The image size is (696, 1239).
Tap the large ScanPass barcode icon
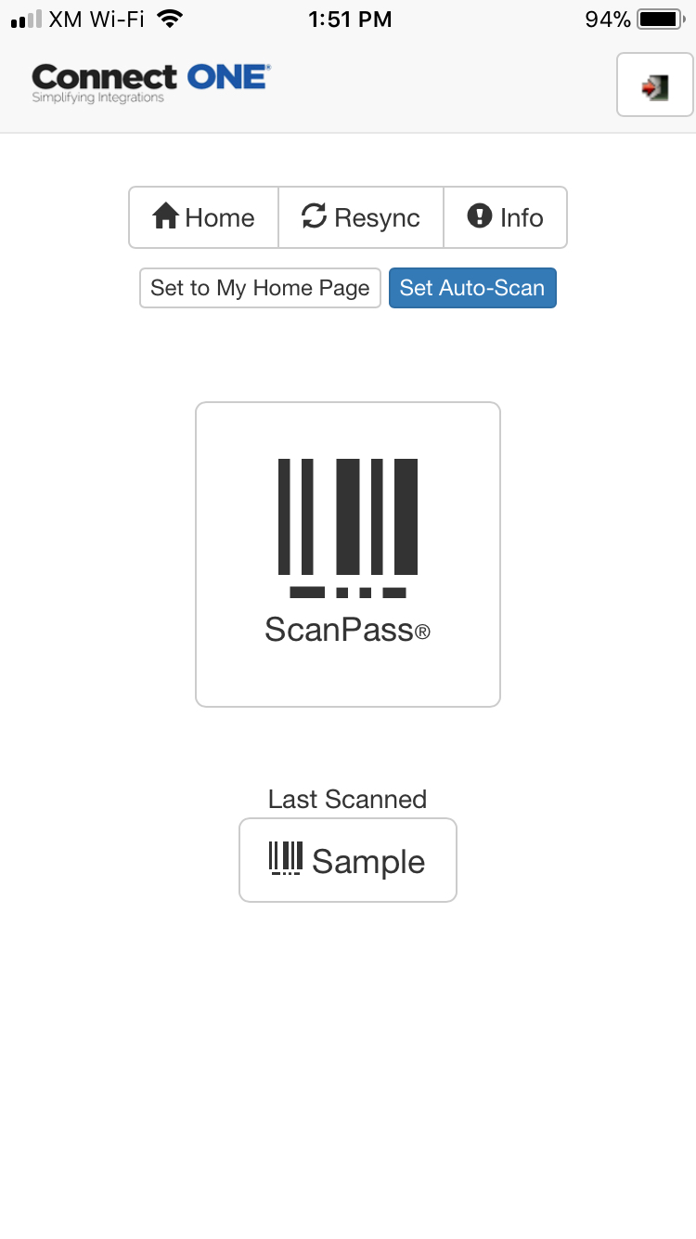coord(348,528)
